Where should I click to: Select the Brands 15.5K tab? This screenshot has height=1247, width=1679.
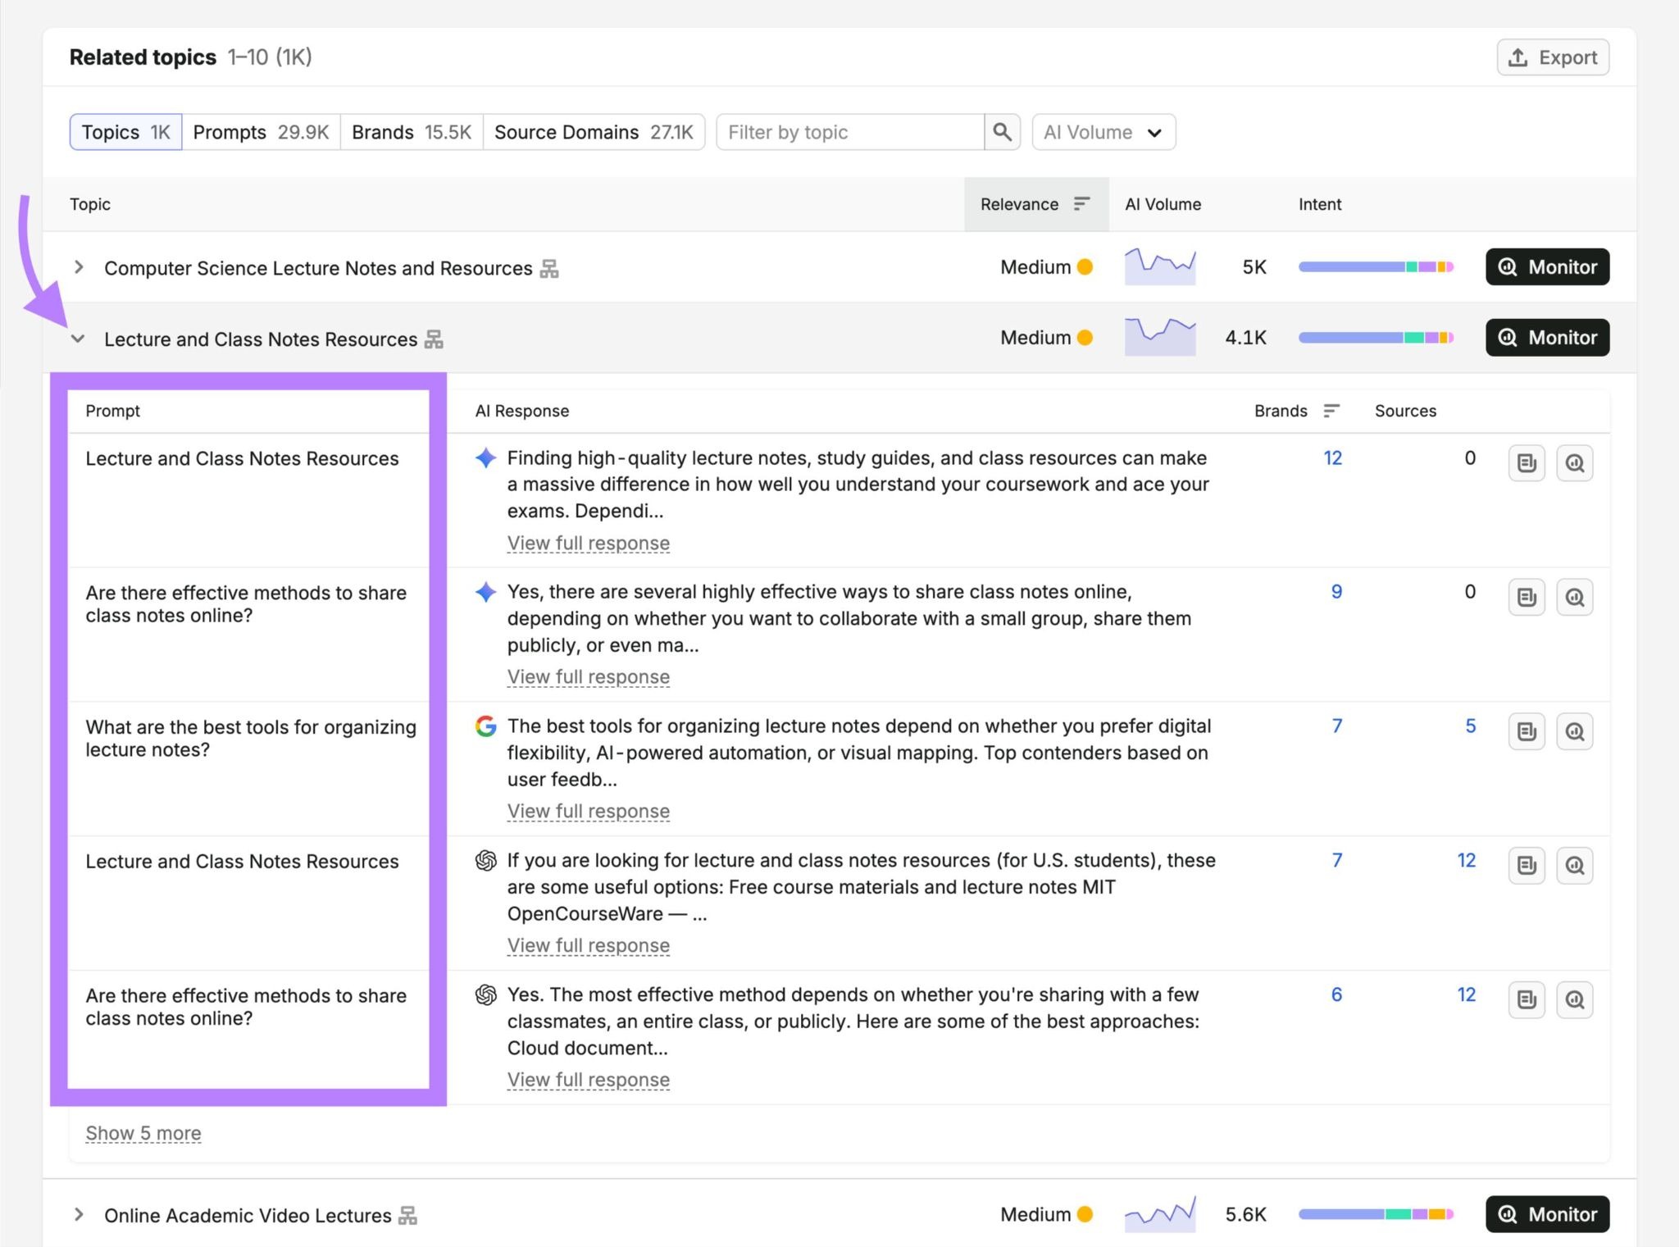point(412,132)
